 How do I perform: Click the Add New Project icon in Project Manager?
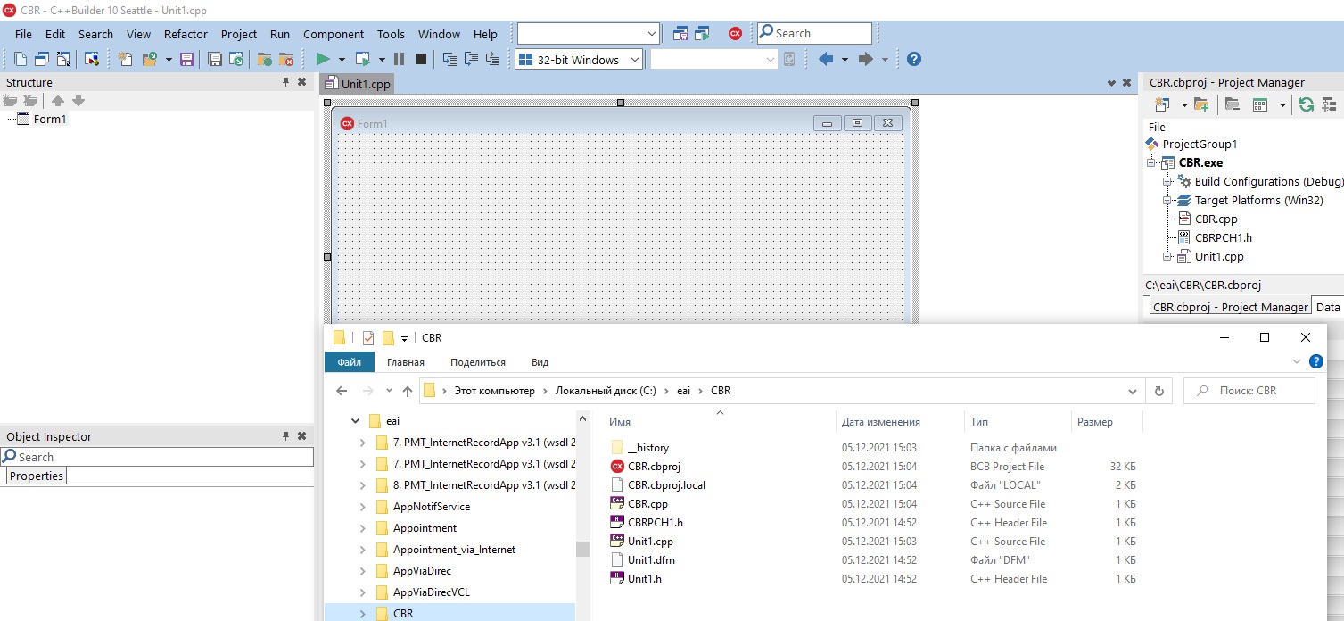tap(1162, 104)
